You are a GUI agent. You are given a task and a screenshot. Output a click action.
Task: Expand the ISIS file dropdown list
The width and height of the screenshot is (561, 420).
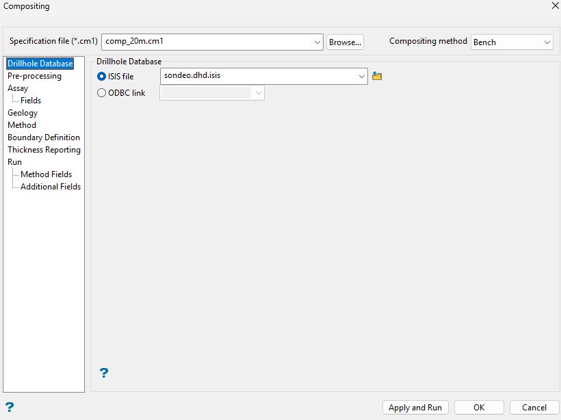point(362,76)
